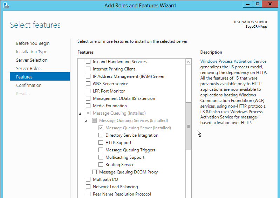The width and height of the screenshot is (280, 198).
Task: Check IP Address Management (IPAM) Server
Action: pyautogui.click(x=88, y=76)
